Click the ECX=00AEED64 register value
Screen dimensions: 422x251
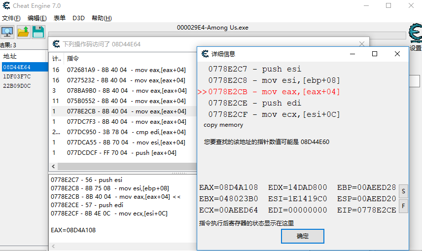pyautogui.click(x=228, y=210)
